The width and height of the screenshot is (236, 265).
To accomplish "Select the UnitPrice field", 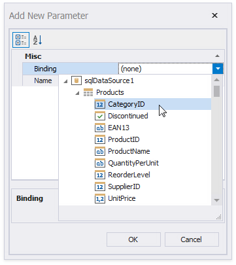I will [x=122, y=198].
